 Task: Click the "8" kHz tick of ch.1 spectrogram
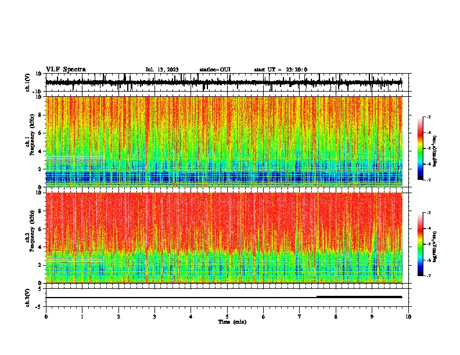pos(40,115)
